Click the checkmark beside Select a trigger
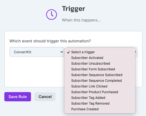Viewport: 146px width, 116px height. click(68, 52)
